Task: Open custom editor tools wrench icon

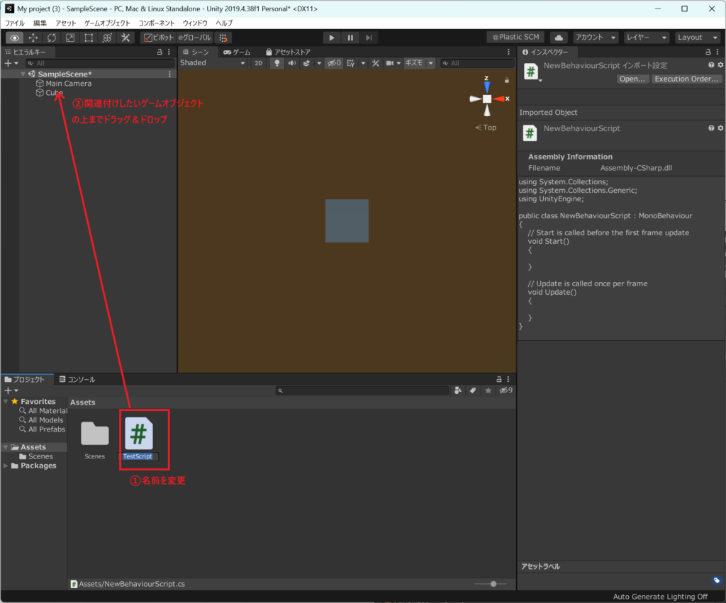Action: coord(125,38)
